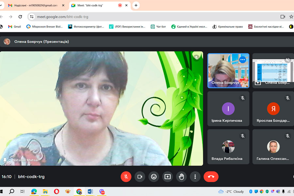Open options on Олена Боярчук's video tile
Screen dimensions: 294x196
(x=242, y=60)
